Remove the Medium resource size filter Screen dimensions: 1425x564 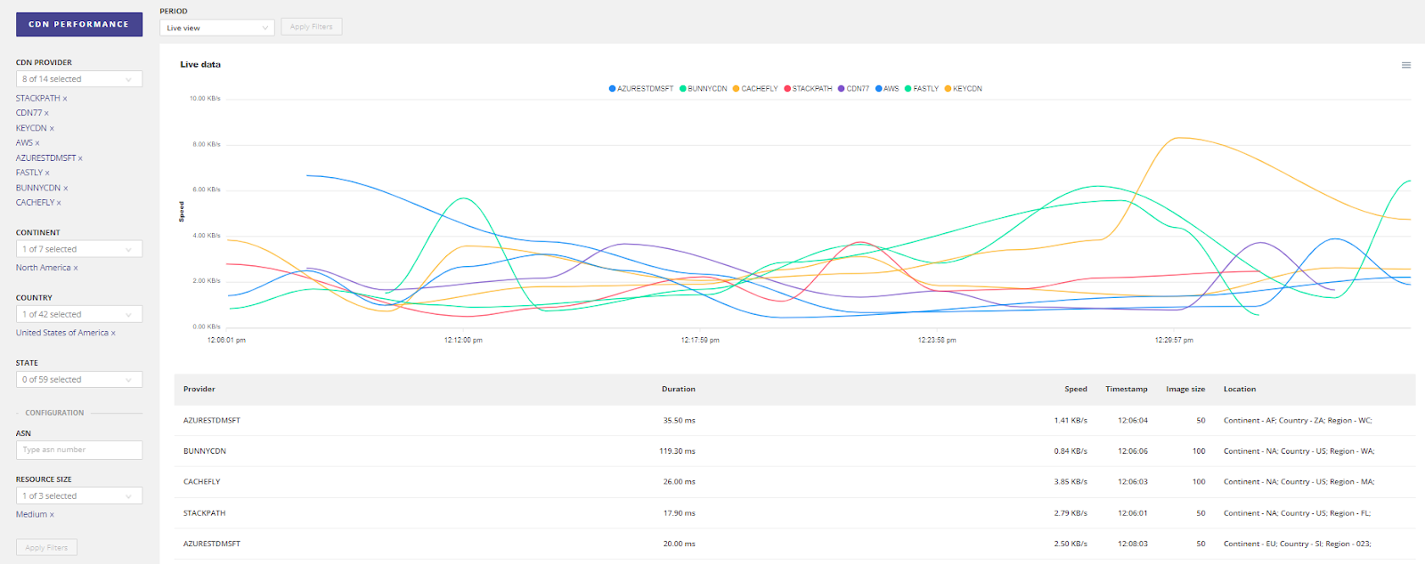[x=52, y=515]
